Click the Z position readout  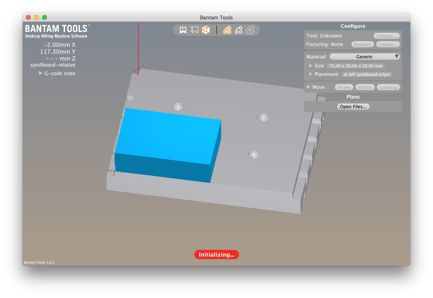point(60,59)
